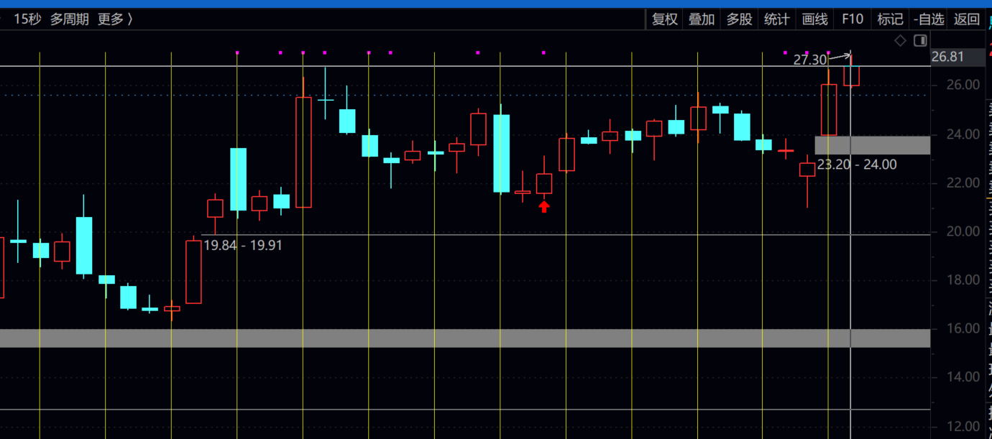Click the 27.30 high price annotation
The height and width of the screenshot is (439, 992).
[x=809, y=60]
